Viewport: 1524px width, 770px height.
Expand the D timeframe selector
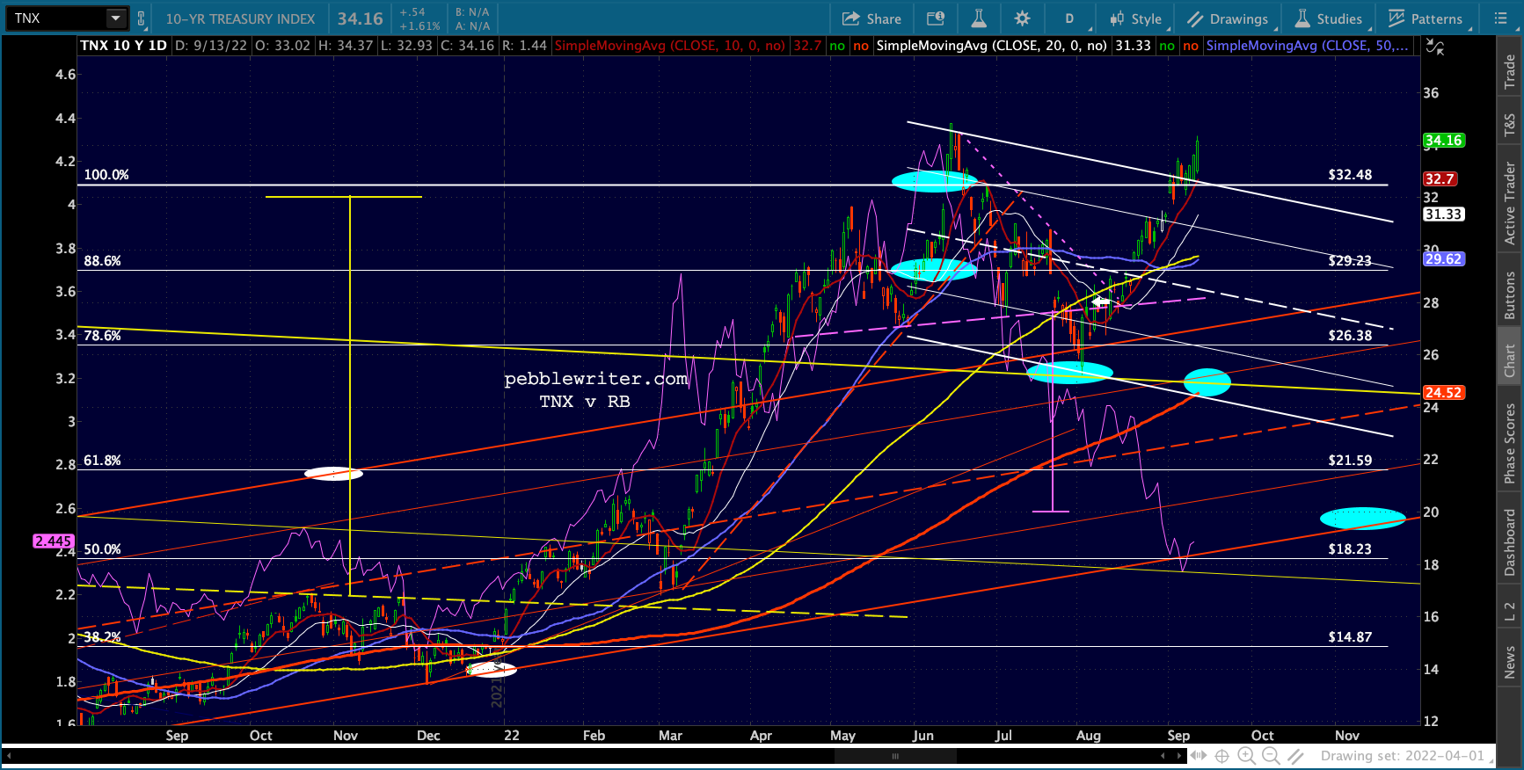pos(1070,18)
